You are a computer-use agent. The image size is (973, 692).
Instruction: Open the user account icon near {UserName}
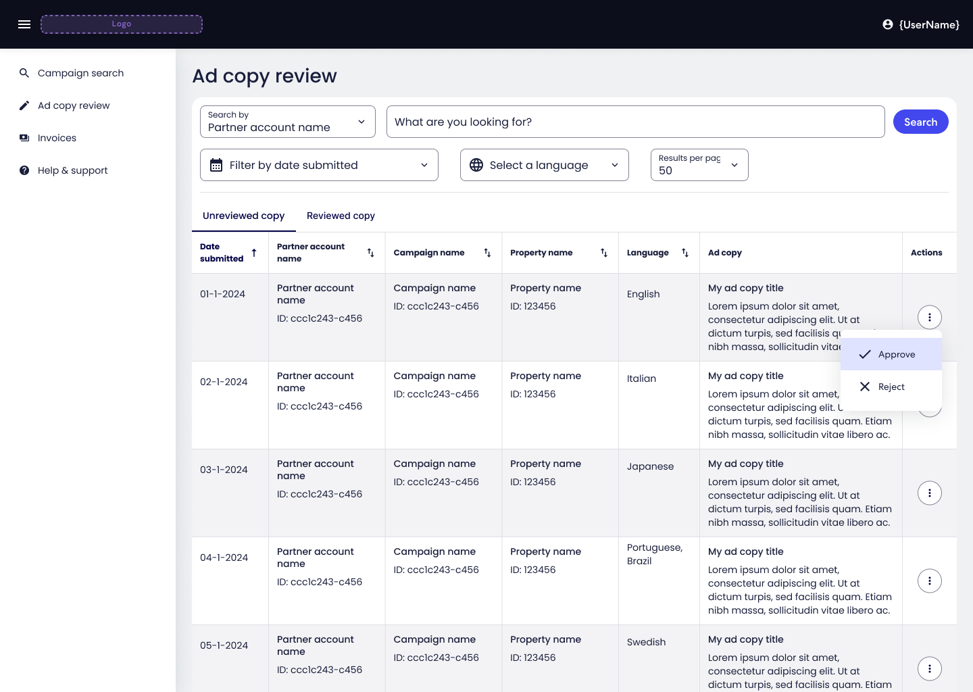click(887, 24)
